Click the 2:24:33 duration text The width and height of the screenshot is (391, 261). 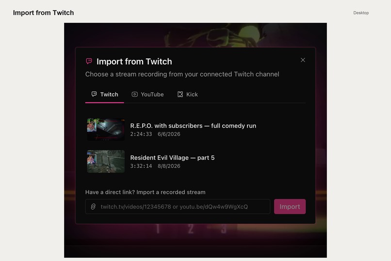(141, 134)
